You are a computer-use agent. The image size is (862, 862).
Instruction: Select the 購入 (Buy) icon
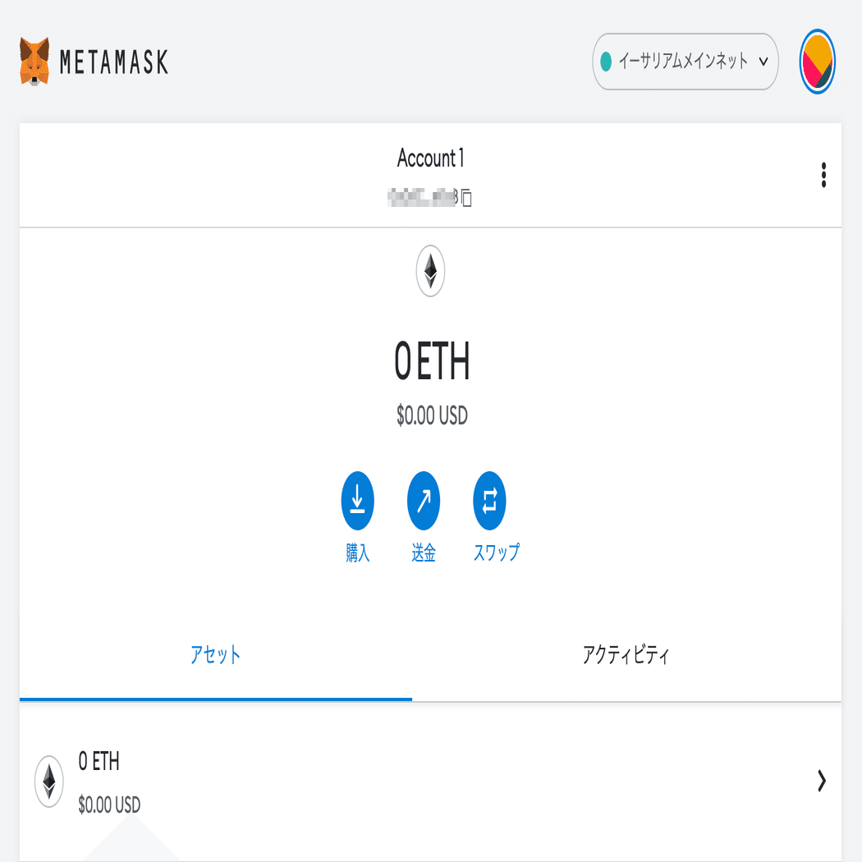[357, 500]
